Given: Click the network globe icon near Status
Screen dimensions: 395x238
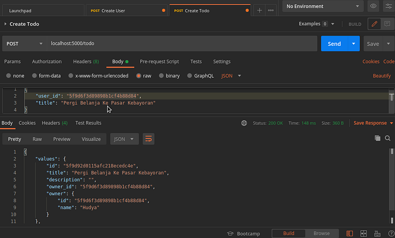Looking at the screenshot, I should (x=244, y=123).
